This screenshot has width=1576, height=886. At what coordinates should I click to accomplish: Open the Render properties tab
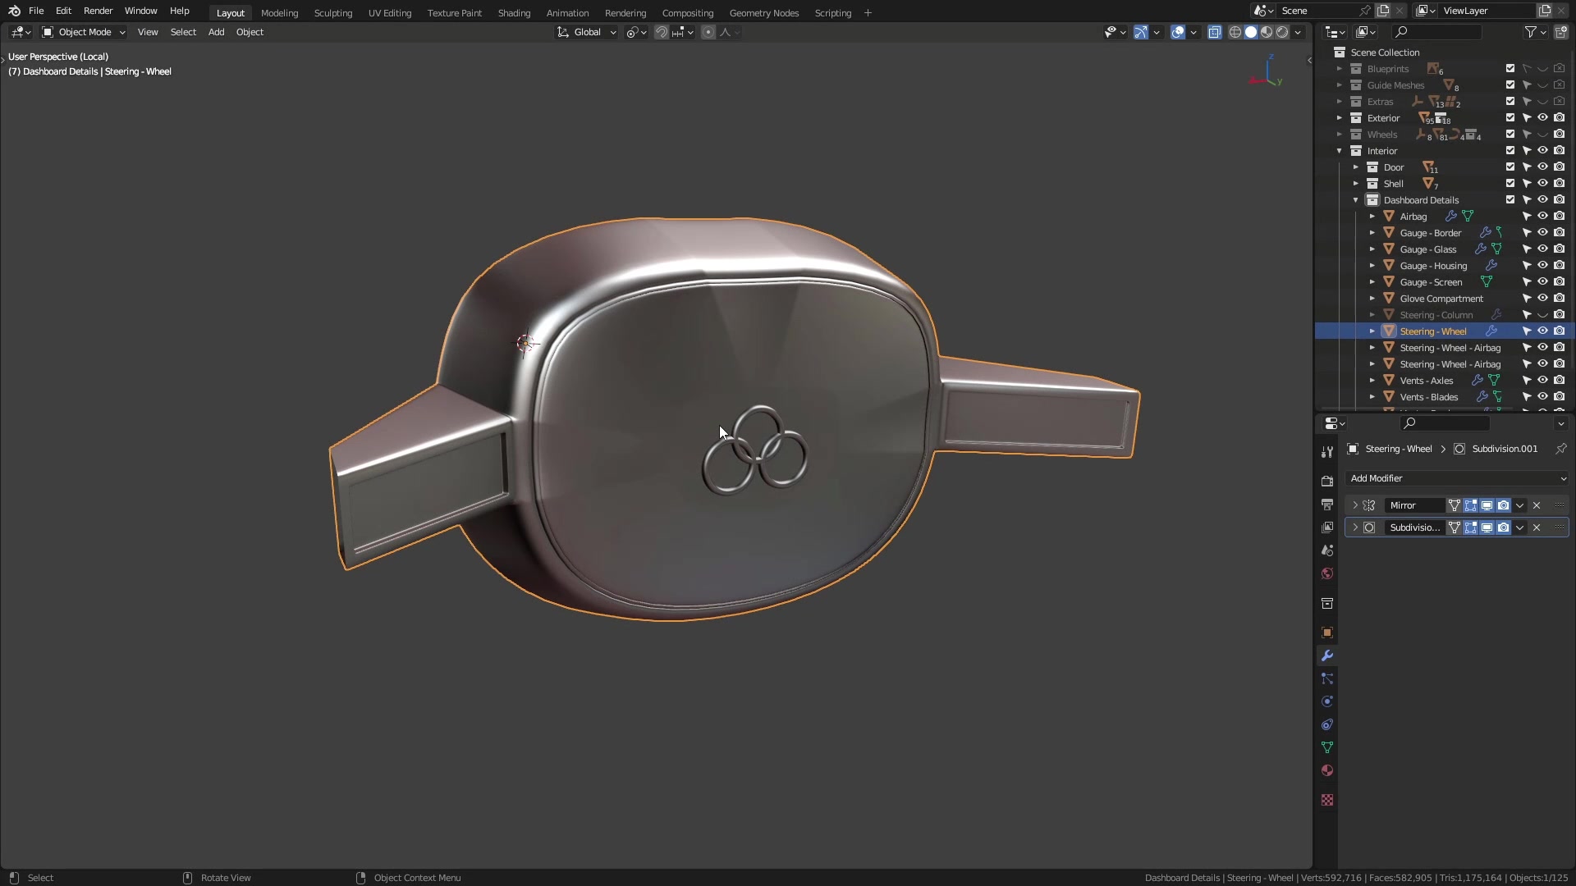coord(1327,482)
